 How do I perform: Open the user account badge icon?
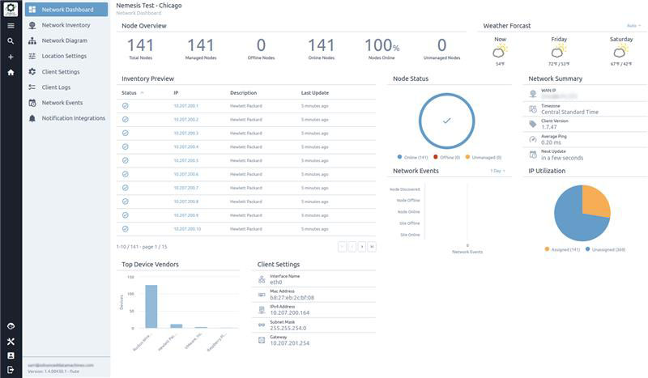tap(11, 355)
